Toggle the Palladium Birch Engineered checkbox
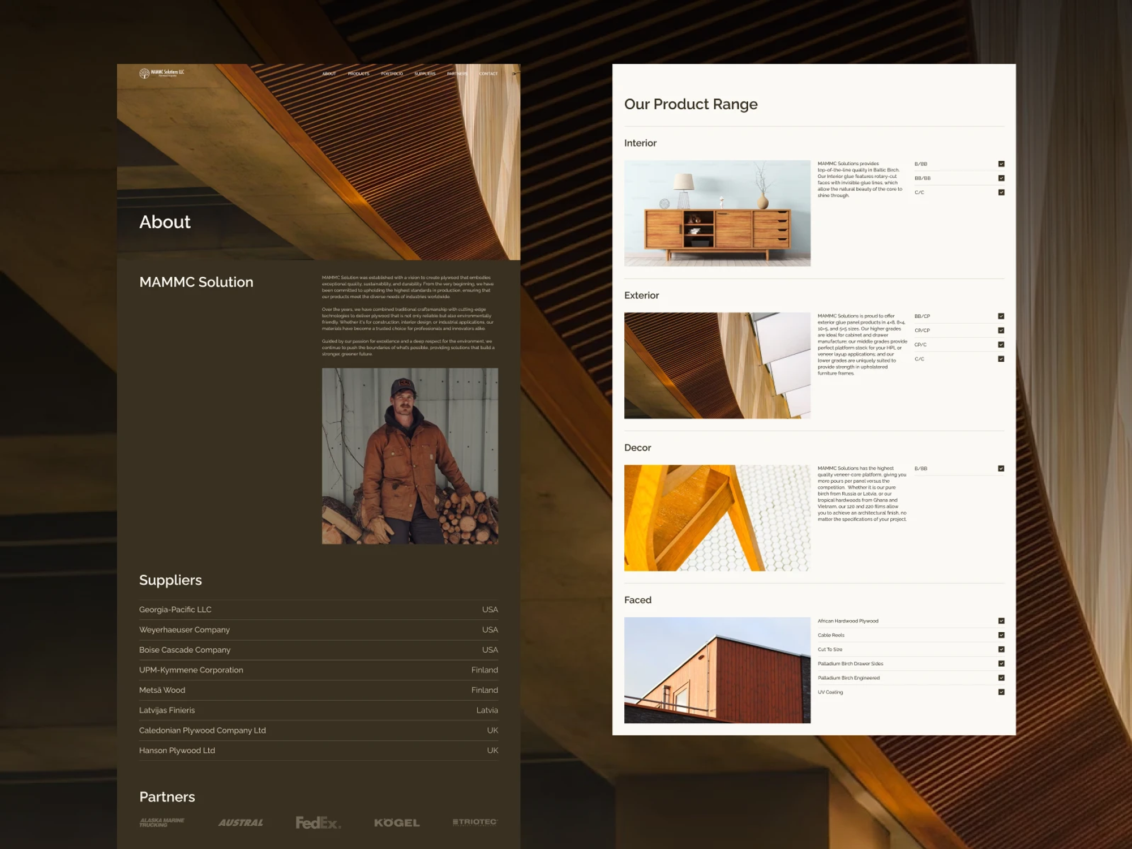The image size is (1132, 849). [1001, 678]
